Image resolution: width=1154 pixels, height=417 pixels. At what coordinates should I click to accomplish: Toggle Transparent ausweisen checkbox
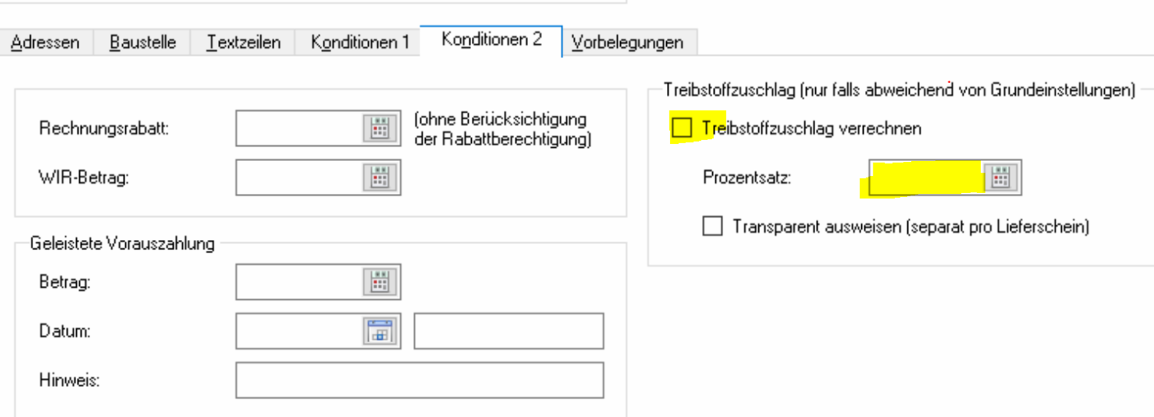[x=712, y=226]
